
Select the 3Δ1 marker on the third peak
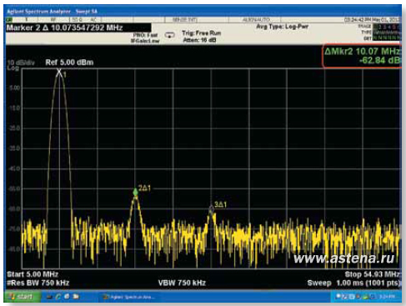211,209
